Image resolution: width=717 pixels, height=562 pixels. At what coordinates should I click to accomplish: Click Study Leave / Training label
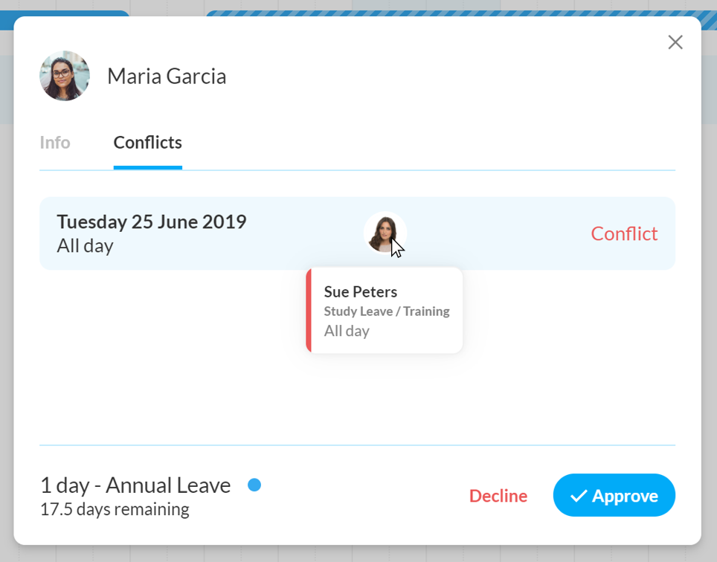pyautogui.click(x=387, y=311)
